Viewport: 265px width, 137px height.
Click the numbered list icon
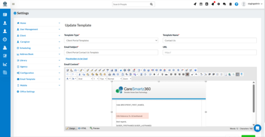(x=217, y=74)
